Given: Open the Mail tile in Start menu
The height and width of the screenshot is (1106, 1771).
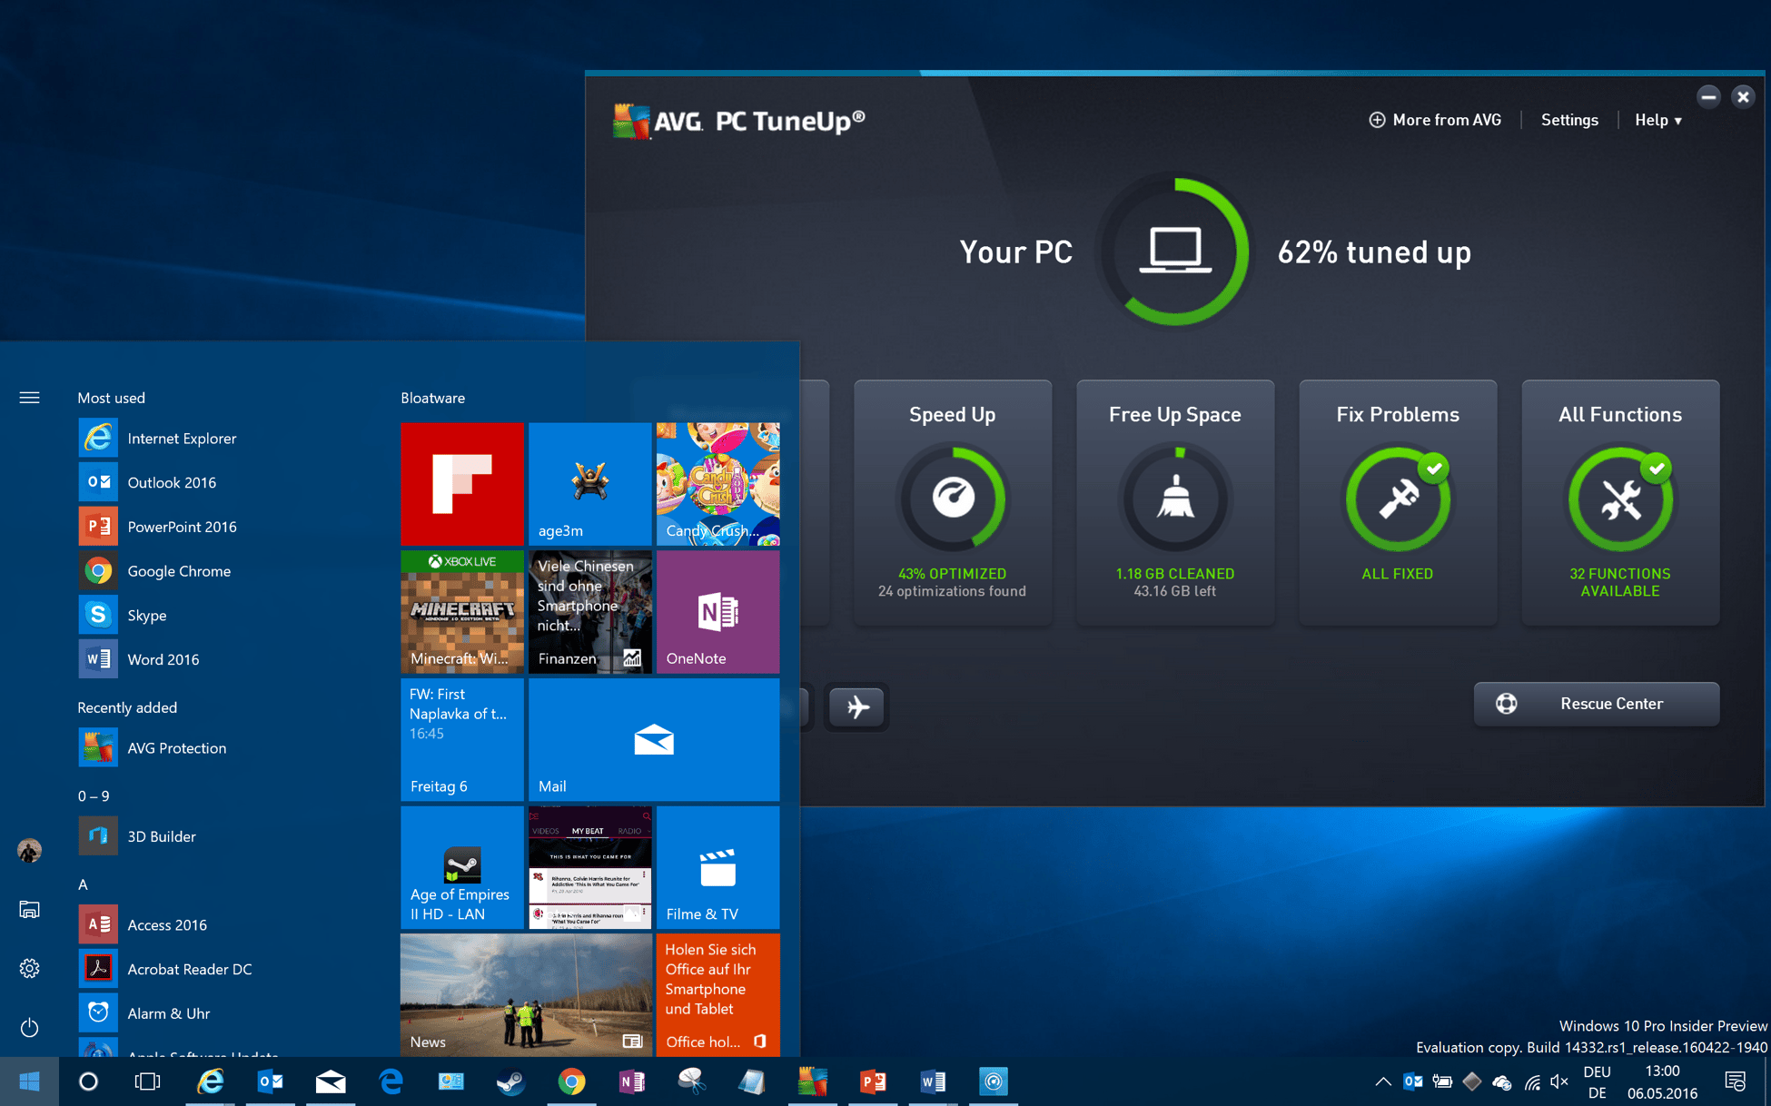Looking at the screenshot, I should (x=653, y=739).
